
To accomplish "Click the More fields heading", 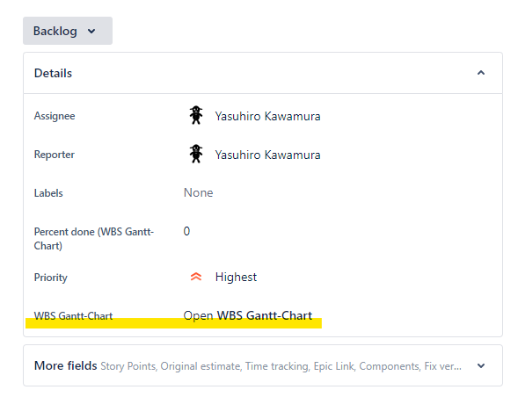I will coord(65,365).
